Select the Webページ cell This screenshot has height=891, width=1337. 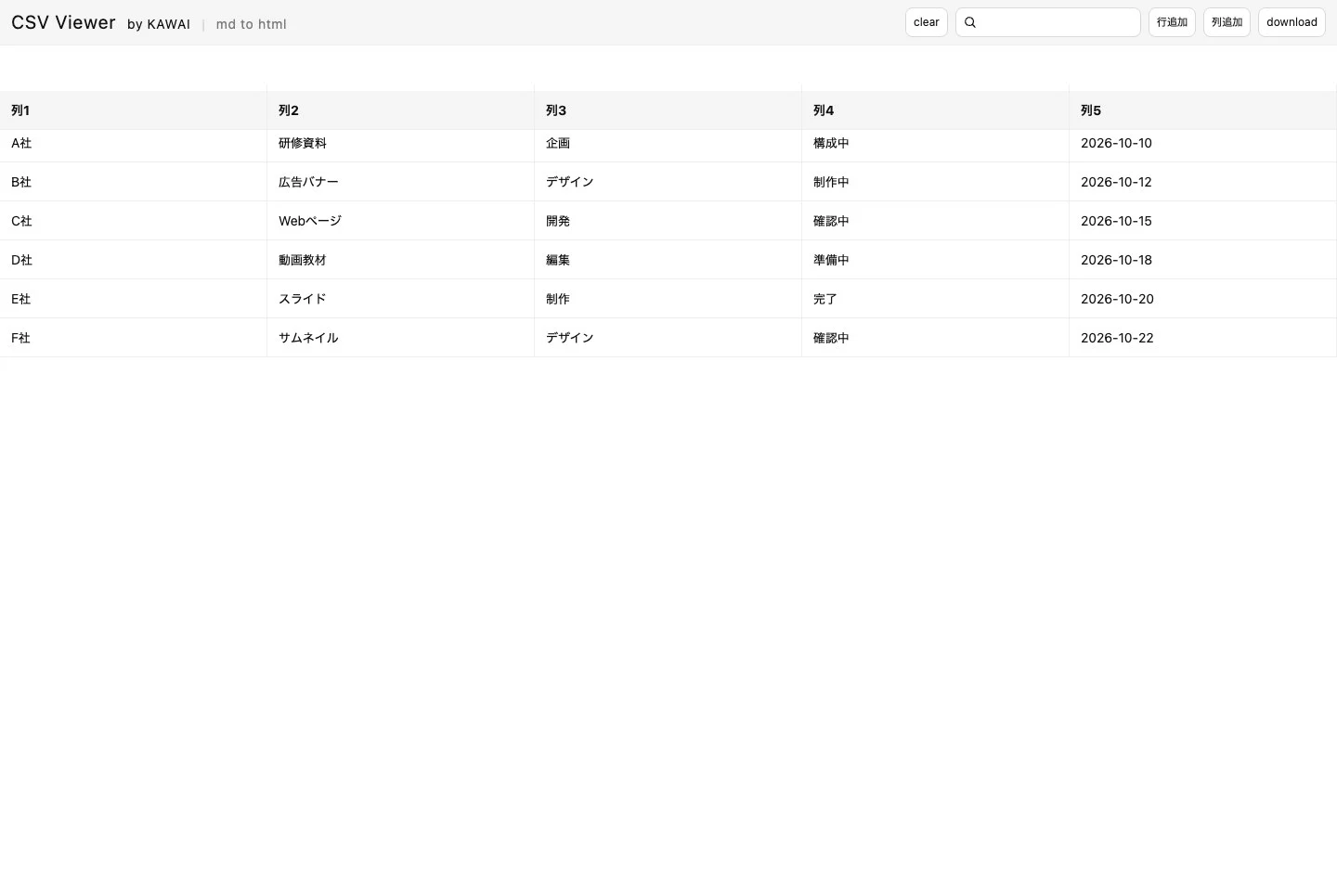(401, 221)
